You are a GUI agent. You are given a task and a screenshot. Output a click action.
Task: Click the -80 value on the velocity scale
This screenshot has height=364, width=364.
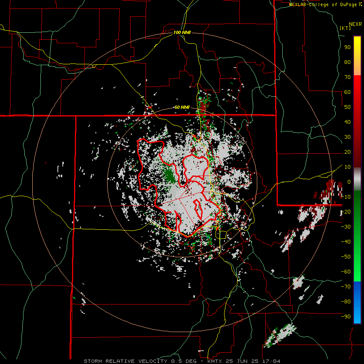[346, 302]
